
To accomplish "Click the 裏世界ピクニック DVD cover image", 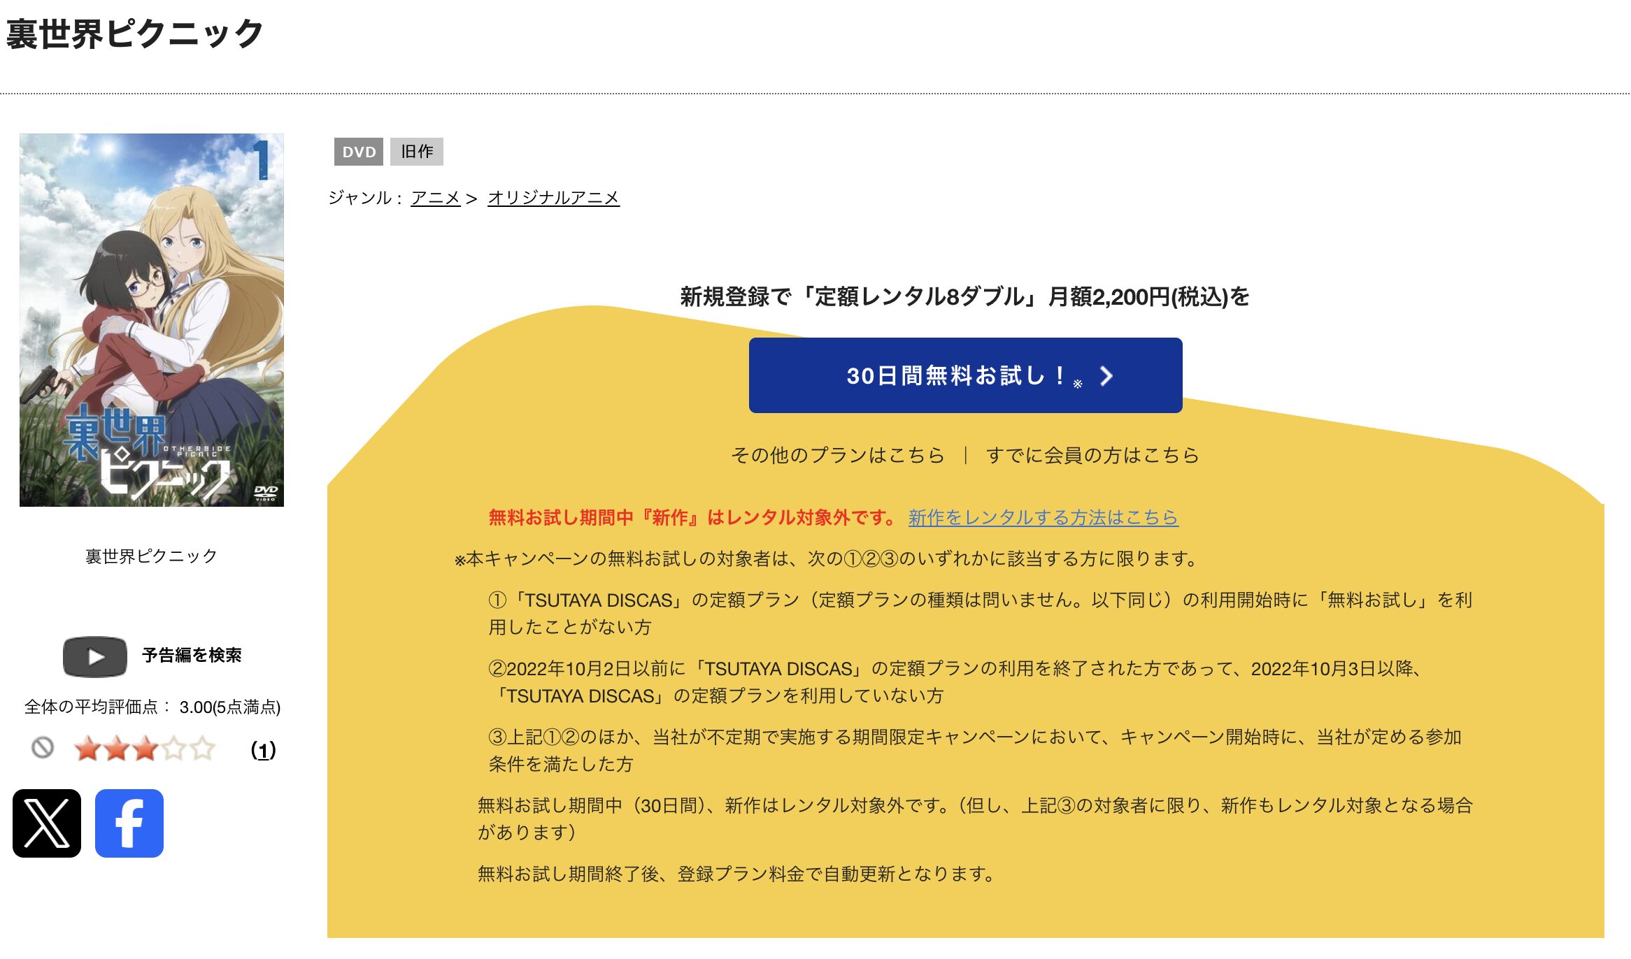I will tap(152, 320).
